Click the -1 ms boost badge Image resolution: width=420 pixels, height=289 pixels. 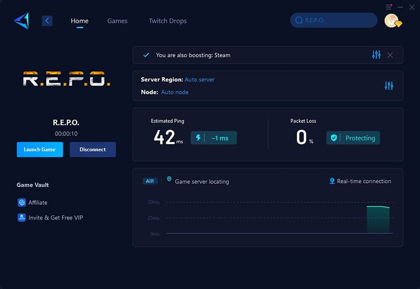214,138
